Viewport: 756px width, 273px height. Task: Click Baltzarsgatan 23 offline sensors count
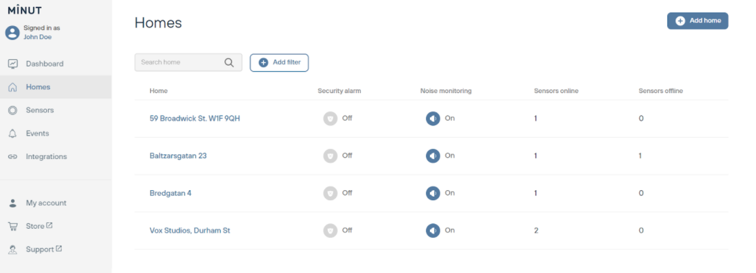coord(640,156)
